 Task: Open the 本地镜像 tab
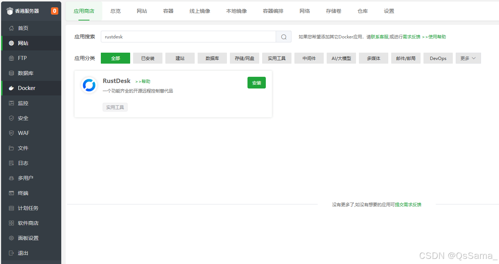tap(236, 11)
